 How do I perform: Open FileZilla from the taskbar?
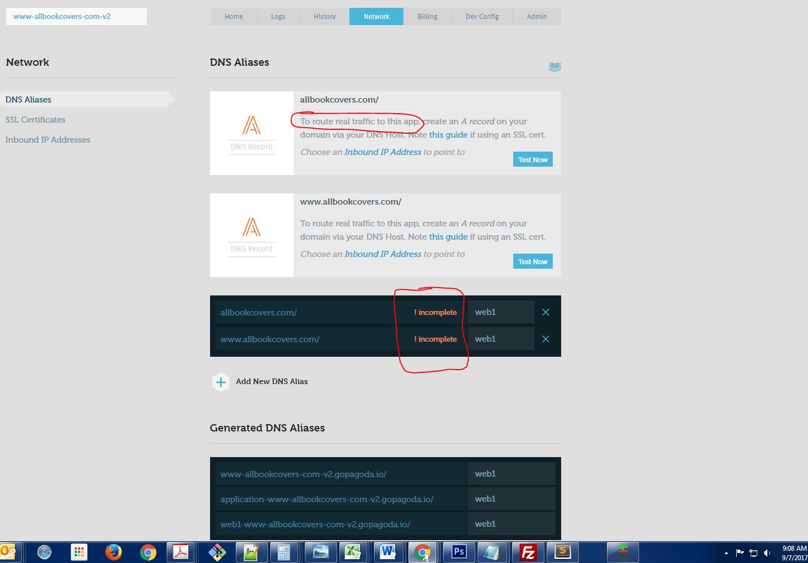[x=528, y=552]
